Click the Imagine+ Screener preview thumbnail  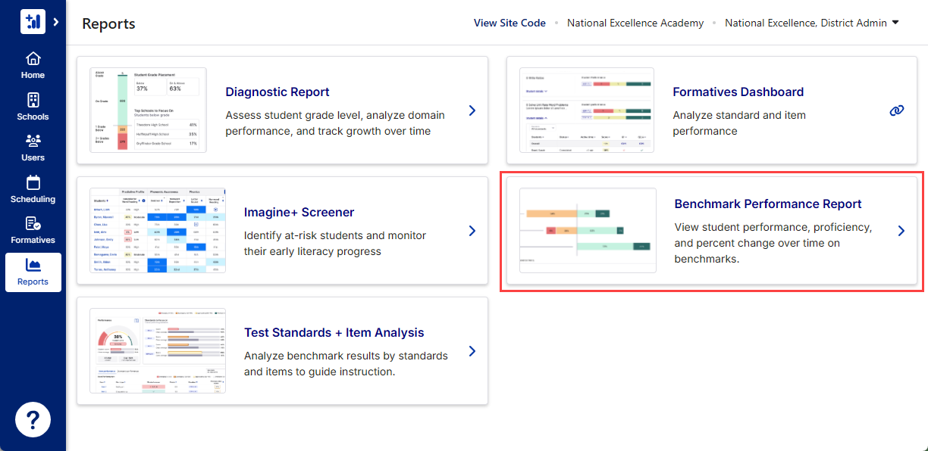pyautogui.click(x=157, y=231)
